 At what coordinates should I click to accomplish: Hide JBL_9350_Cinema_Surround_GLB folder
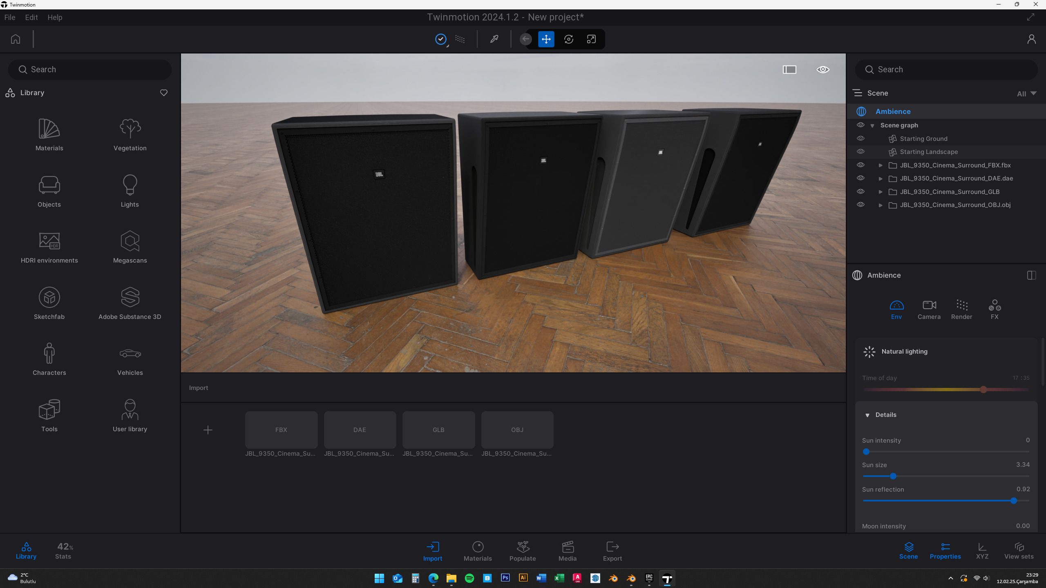(860, 192)
